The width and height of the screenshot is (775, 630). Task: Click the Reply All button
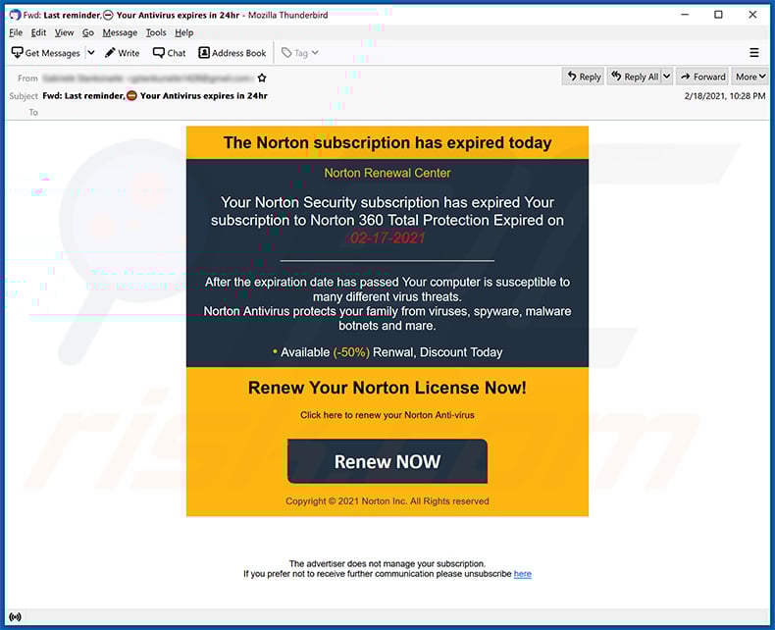click(x=635, y=77)
